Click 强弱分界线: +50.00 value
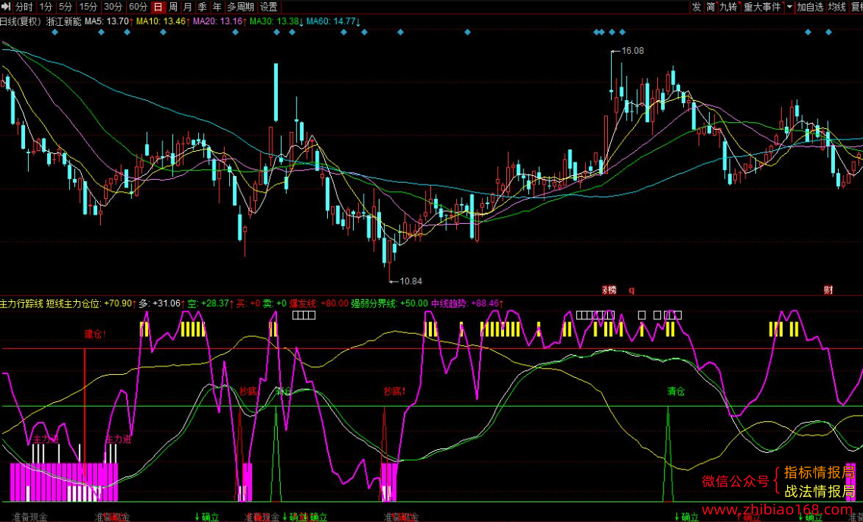Viewport: 863px width, 522px height. [389, 303]
